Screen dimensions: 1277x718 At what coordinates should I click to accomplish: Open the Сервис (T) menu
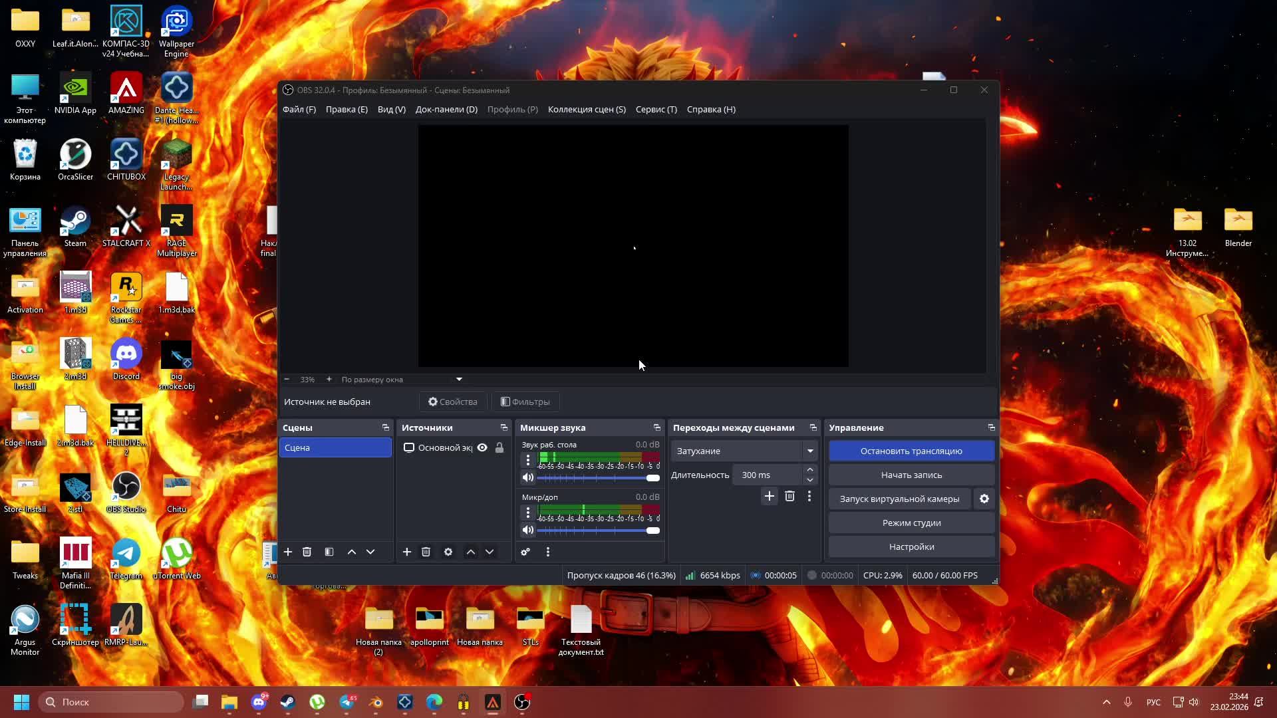coord(656,109)
